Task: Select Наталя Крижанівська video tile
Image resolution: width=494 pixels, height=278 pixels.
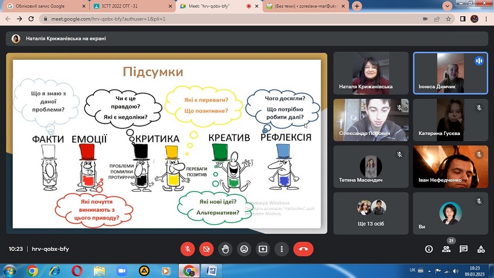Action: (x=371, y=73)
